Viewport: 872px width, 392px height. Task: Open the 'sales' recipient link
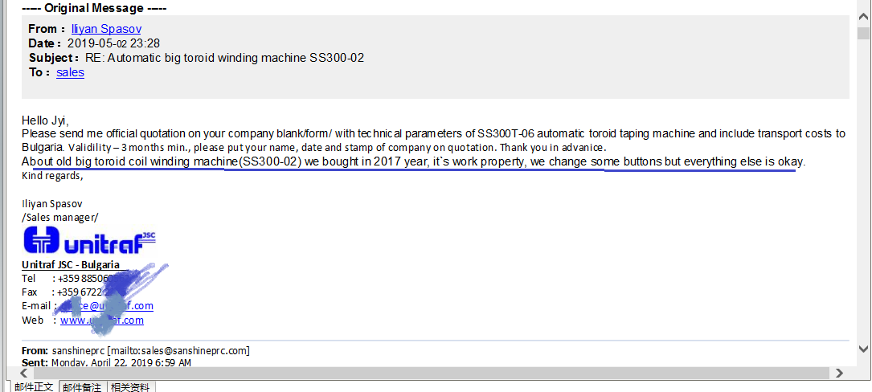(x=70, y=72)
